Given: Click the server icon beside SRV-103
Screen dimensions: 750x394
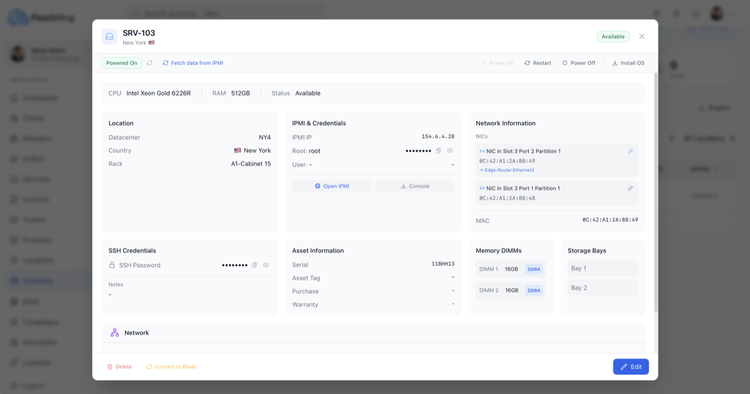Looking at the screenshot, I should [x=109, y=37].
